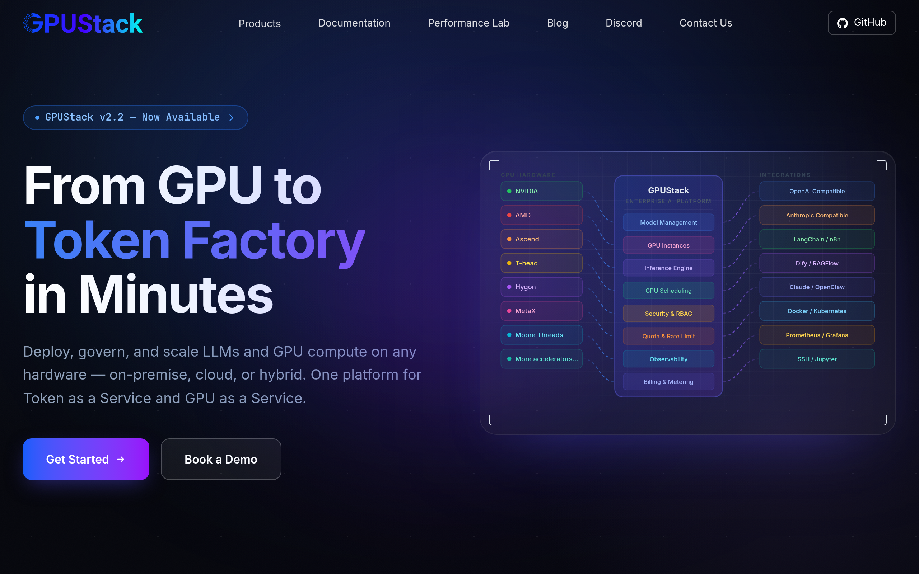
Task: Click Security & RBAC feature box
Action: click(x=668, y=313)
